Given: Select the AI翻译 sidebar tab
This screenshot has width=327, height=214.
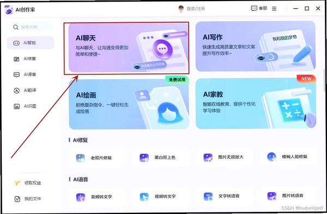Looking at the screenshot, I should [31, 90].
